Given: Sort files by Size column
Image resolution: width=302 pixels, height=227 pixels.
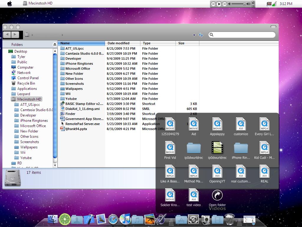Looking at the screenshot, I should click(187, 43).
